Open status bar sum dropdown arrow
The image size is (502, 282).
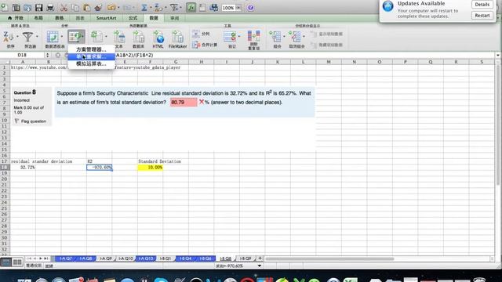coord(260,266)
